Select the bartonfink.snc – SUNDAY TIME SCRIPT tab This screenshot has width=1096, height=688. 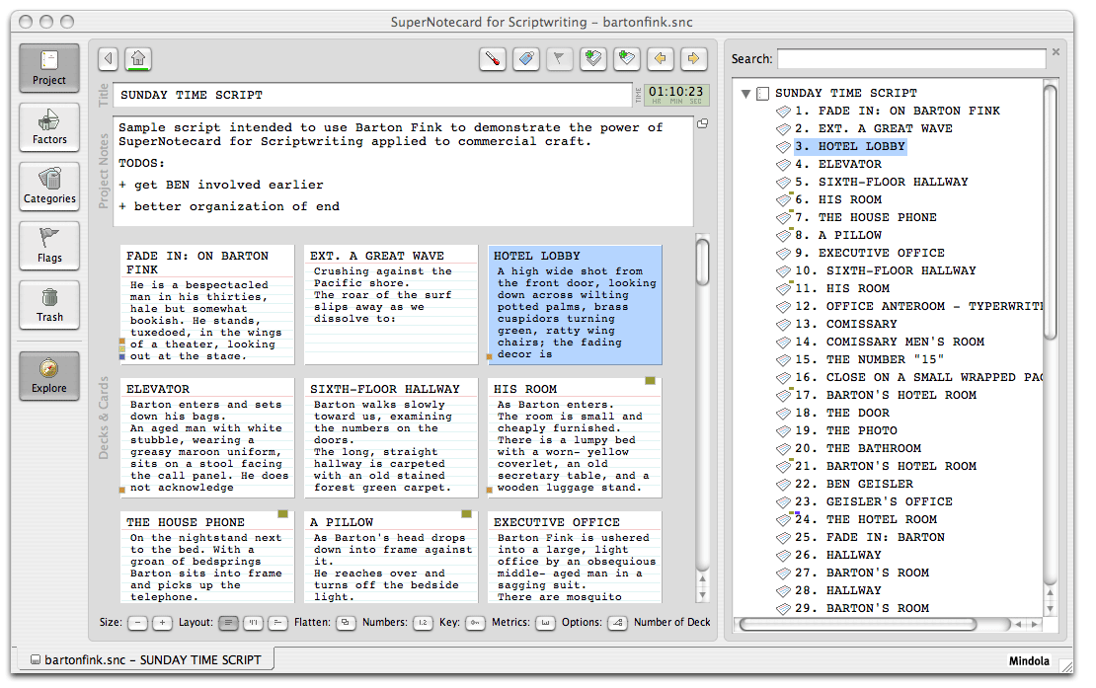tap(145, 660)
